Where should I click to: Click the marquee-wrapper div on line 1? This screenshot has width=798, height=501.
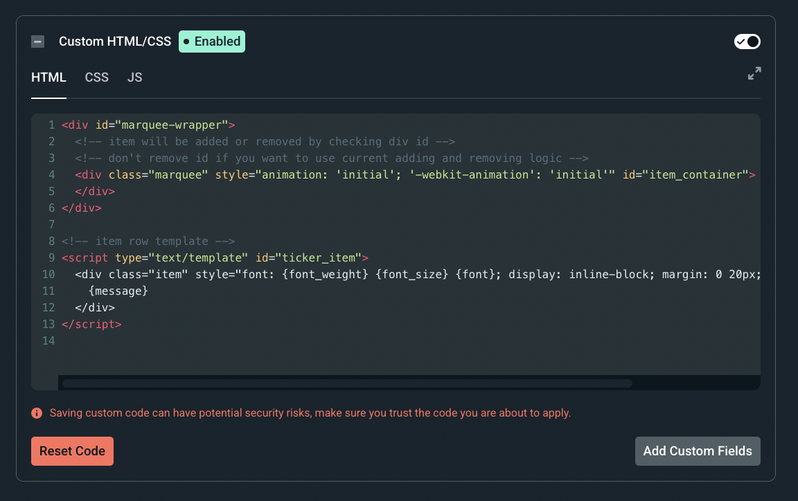149,125
